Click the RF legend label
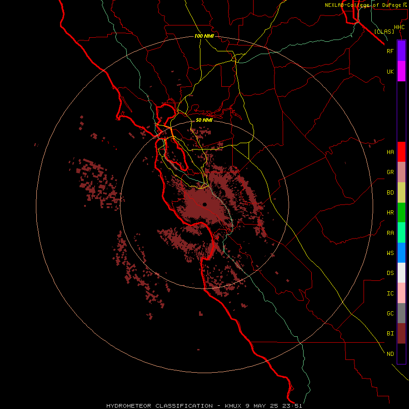The width and height of the screenshot is (409, 409). [x=390, y=51]
